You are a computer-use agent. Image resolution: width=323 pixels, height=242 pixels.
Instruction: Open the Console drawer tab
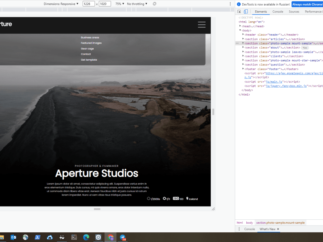click(x=249, y=229)
